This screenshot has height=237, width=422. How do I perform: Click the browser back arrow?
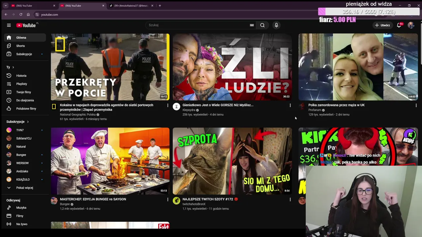(x=6, y=14)
